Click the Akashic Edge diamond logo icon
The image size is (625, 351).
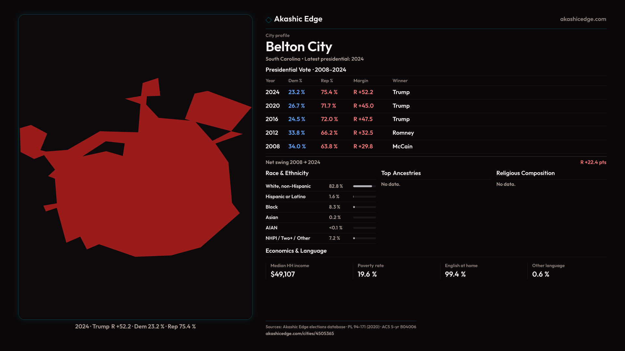(x=269, y=20)
